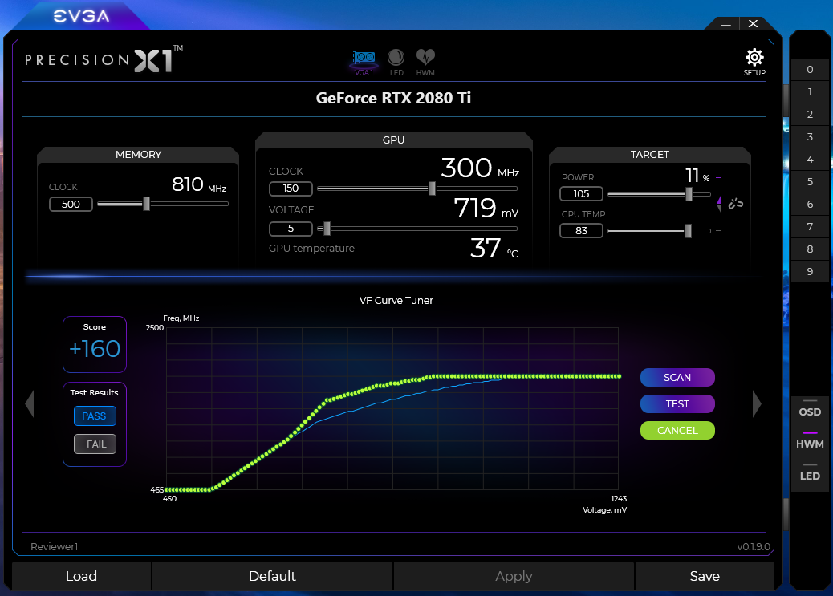833x596 pixels.
Task: Click the GeForce RTX 2080 Ti title
Action: [x=393, y=98]
